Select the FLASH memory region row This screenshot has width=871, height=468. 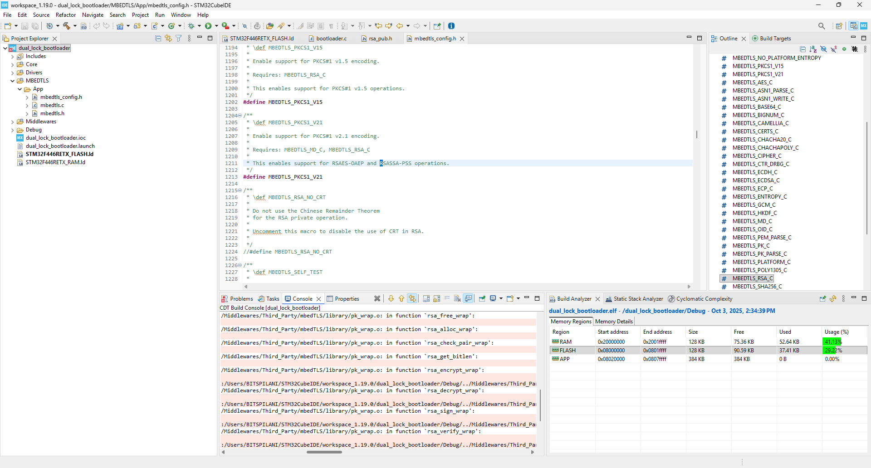(567, 351)
